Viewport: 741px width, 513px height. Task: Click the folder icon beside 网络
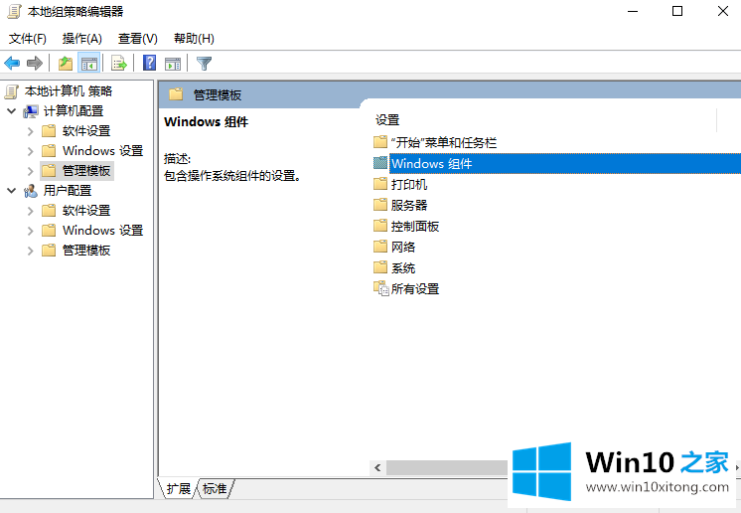[380, 247]
